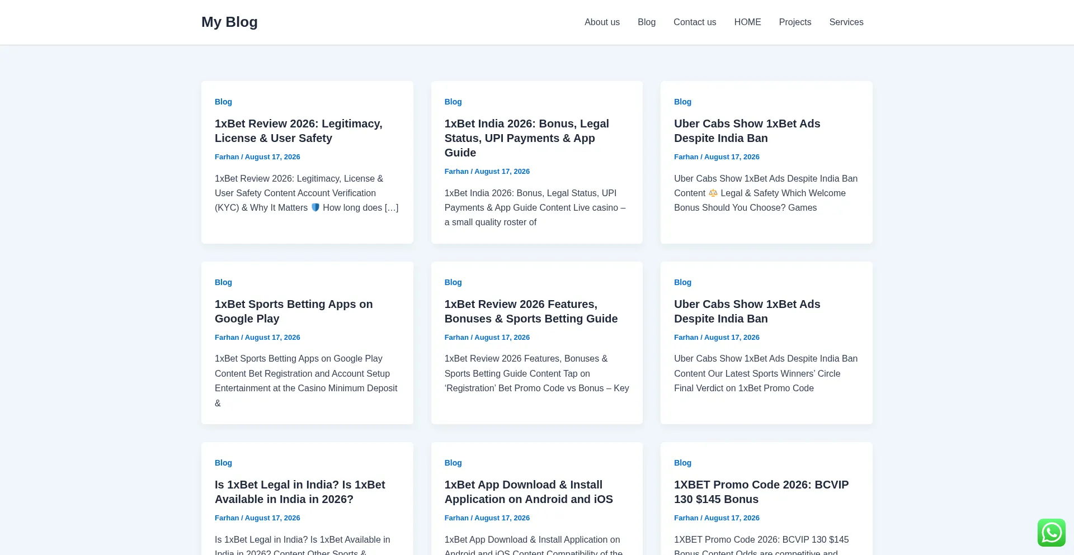Open post "1xBet Review 2026: Legitimacy, License & User Safety"
This screenshot has height=555, width=1074.
(299, 131)
